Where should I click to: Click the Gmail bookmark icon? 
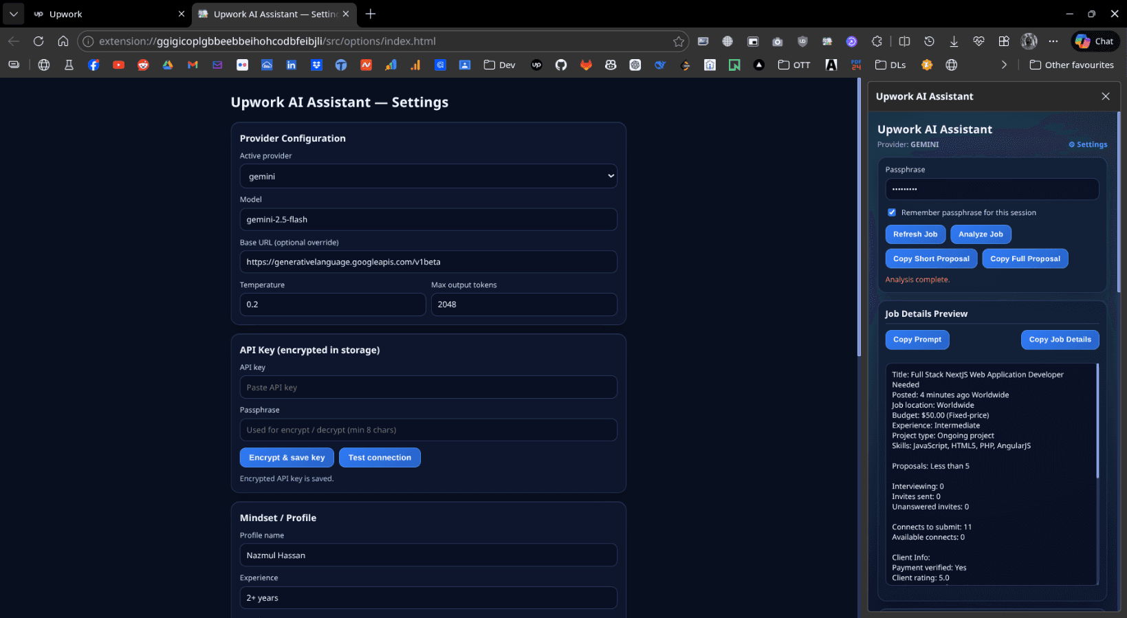tap(193, 65)
